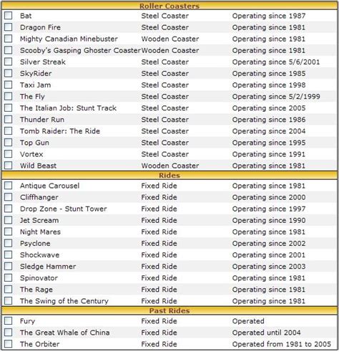Check the Fury past ride box
The width and height of the screenshot is (339, 352).
[x=9, y=320]
